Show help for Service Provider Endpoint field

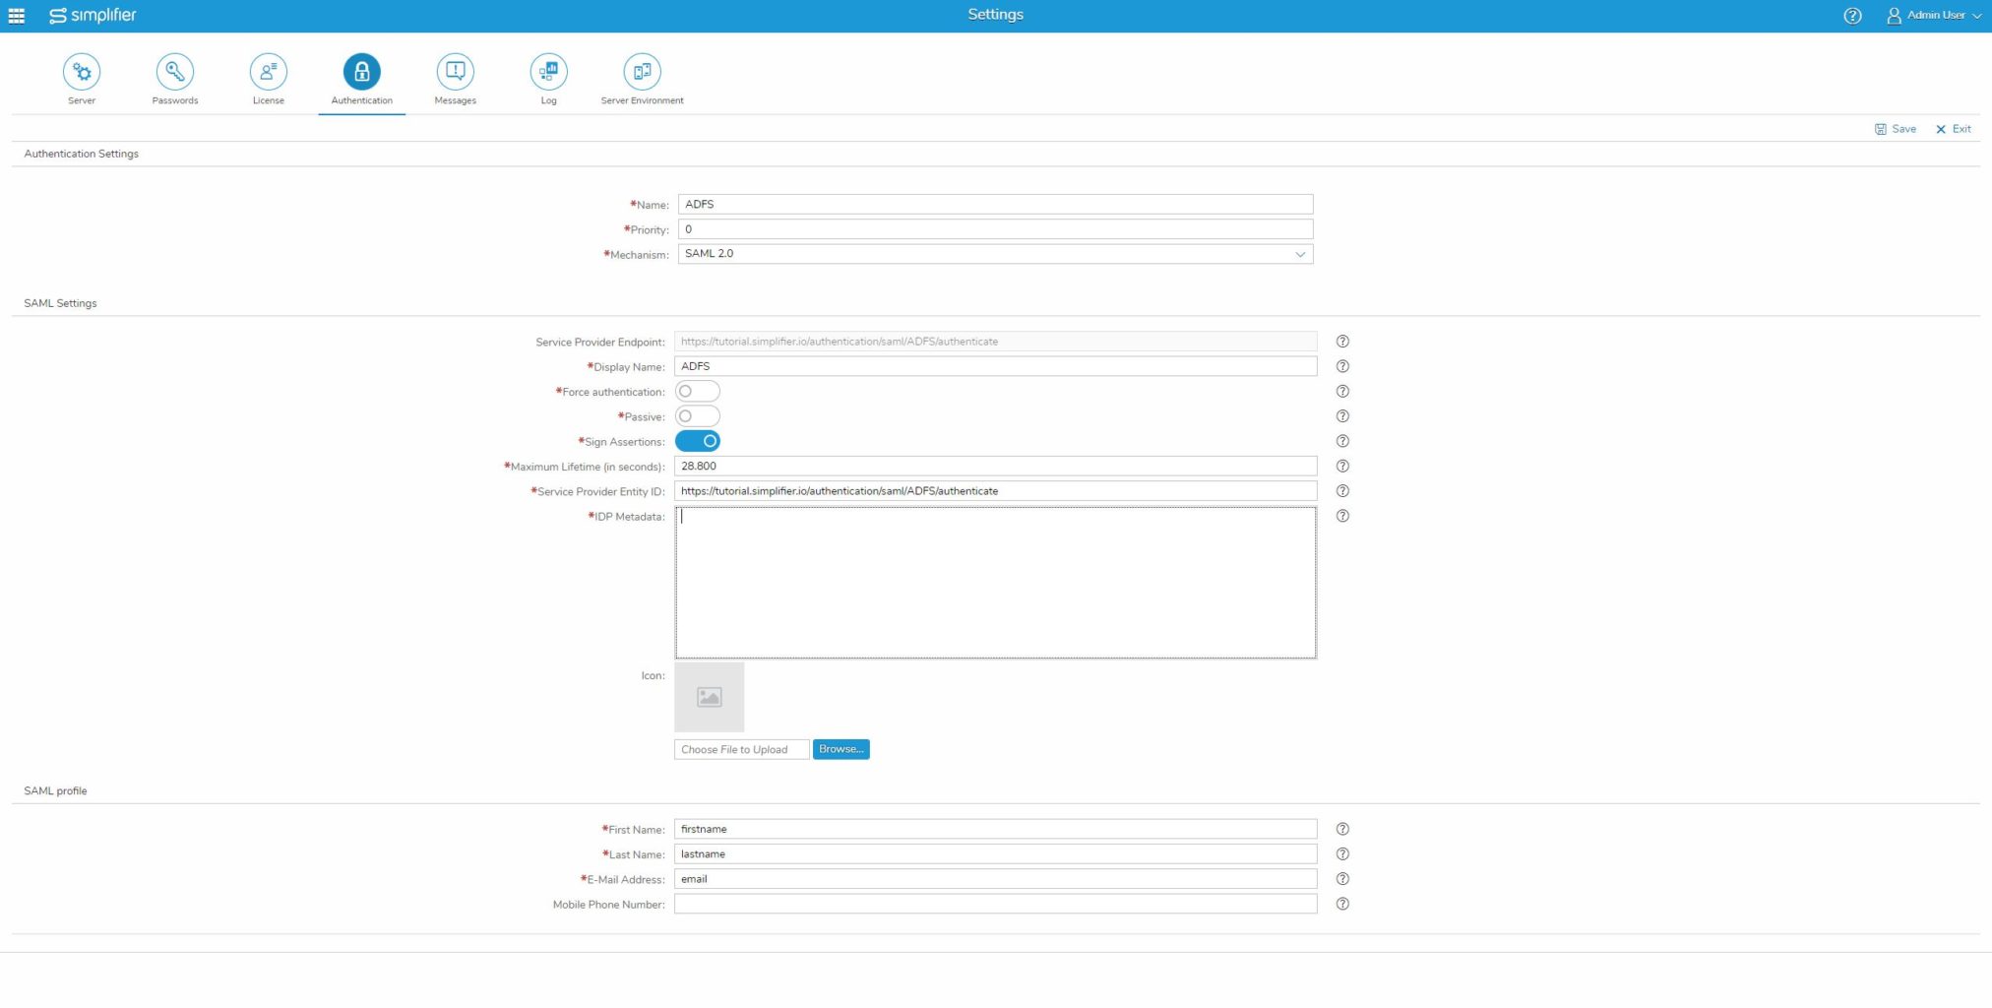pos(1342,342)
